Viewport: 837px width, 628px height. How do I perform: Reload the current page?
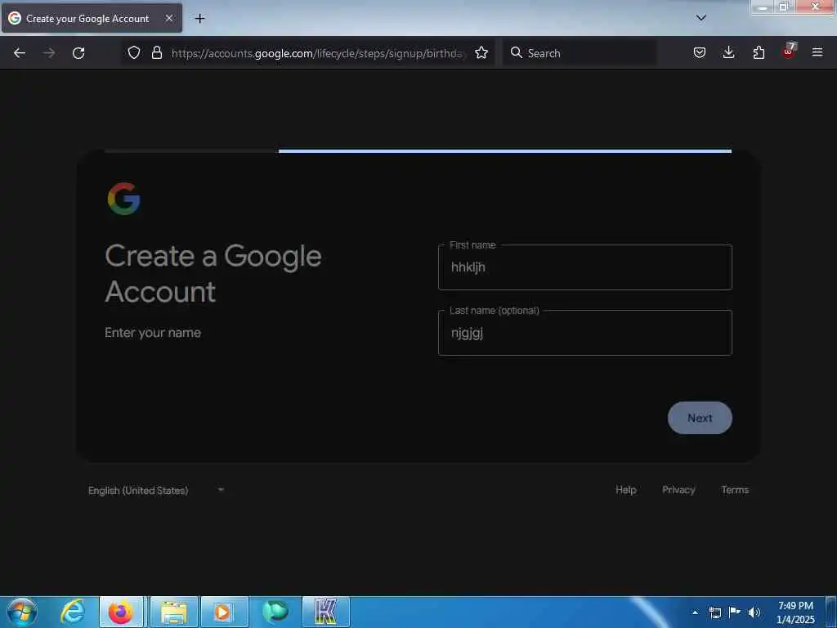78,53
